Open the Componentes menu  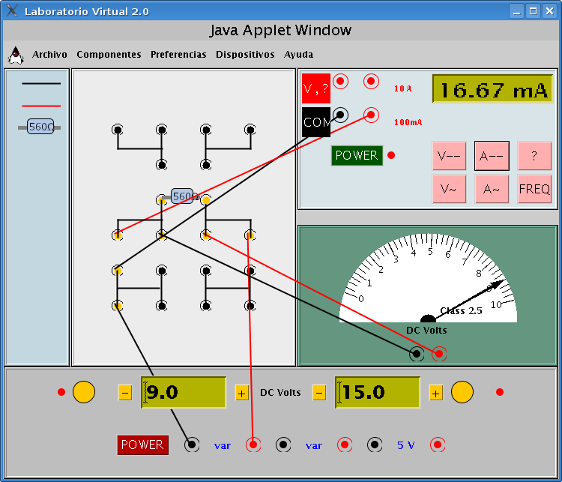(109, 55)
